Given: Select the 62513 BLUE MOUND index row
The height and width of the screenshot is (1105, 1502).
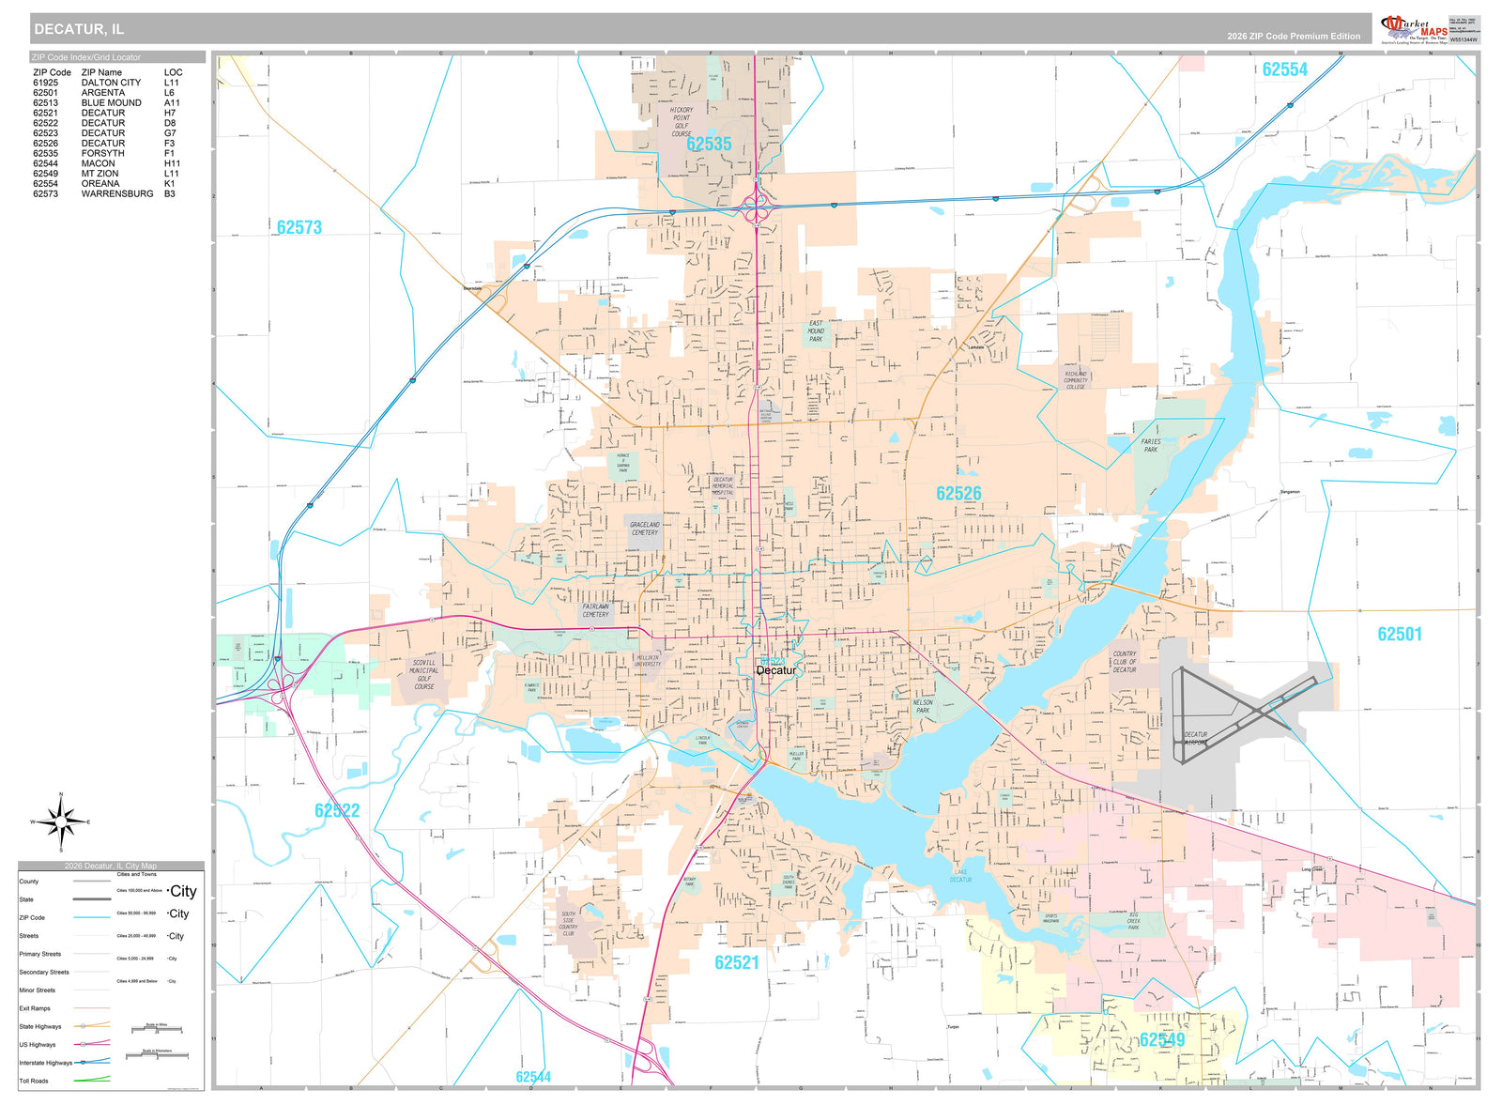Looking at the screenshot, I should click(x=106, y=103).
